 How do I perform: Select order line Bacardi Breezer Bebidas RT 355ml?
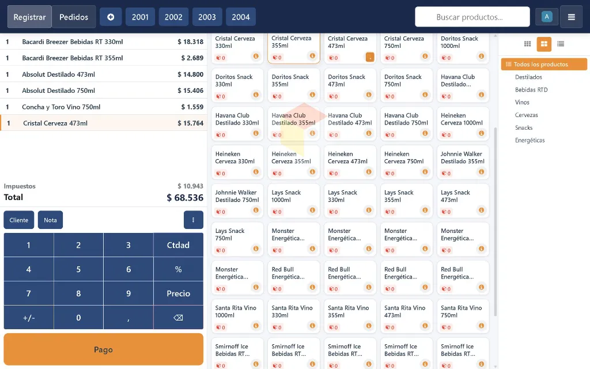tap(104, 58)
